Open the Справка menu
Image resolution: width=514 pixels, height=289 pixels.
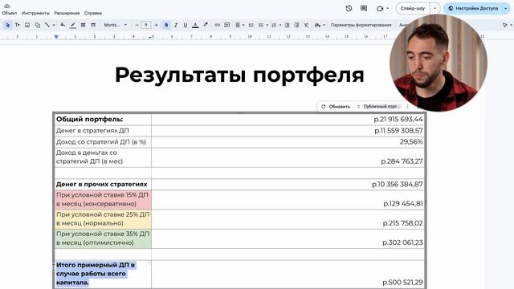point(93,13)
